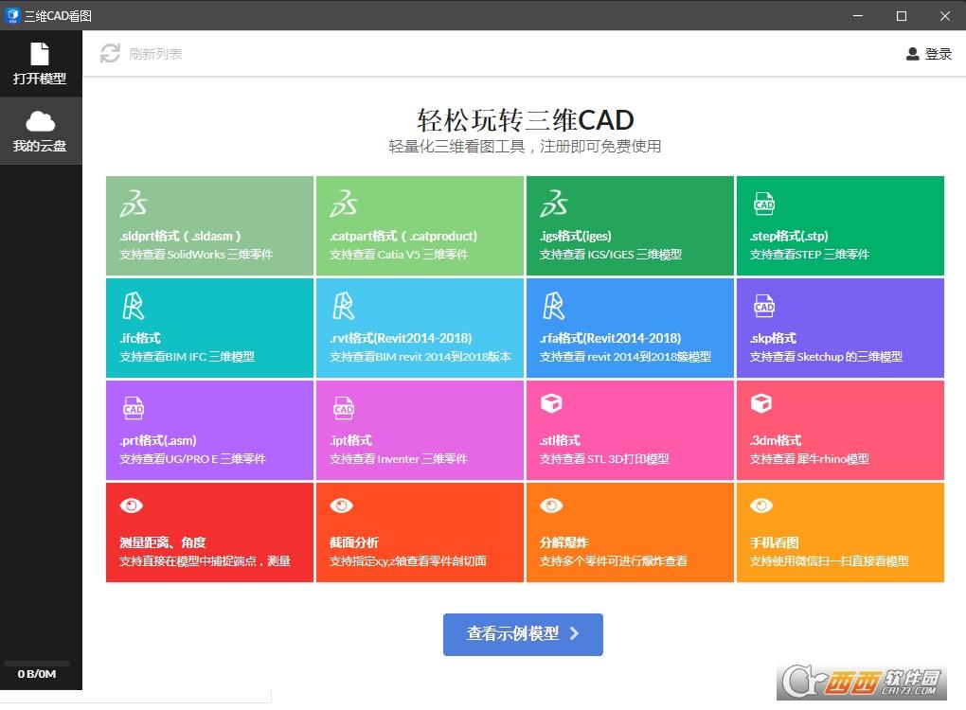Open 我的云盘 cloud drive
This screenshot has height=710, width=966.
pyautogui.click(x=41, y=132)
